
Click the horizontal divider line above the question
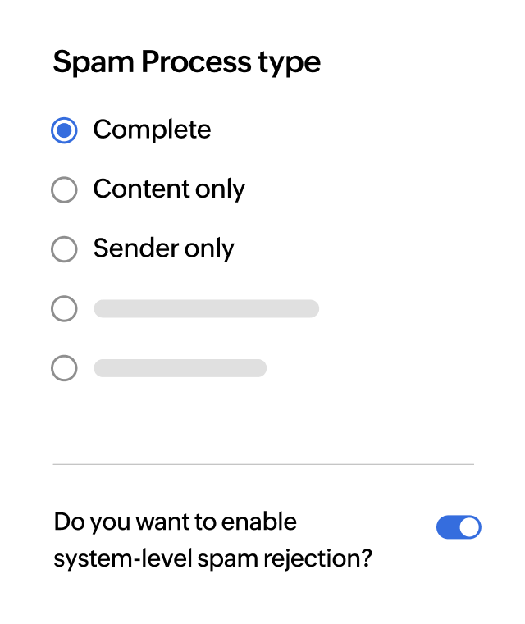coord(262,464)
